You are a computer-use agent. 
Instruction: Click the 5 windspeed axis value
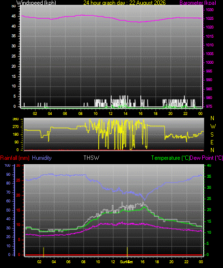tap(15, 96)
